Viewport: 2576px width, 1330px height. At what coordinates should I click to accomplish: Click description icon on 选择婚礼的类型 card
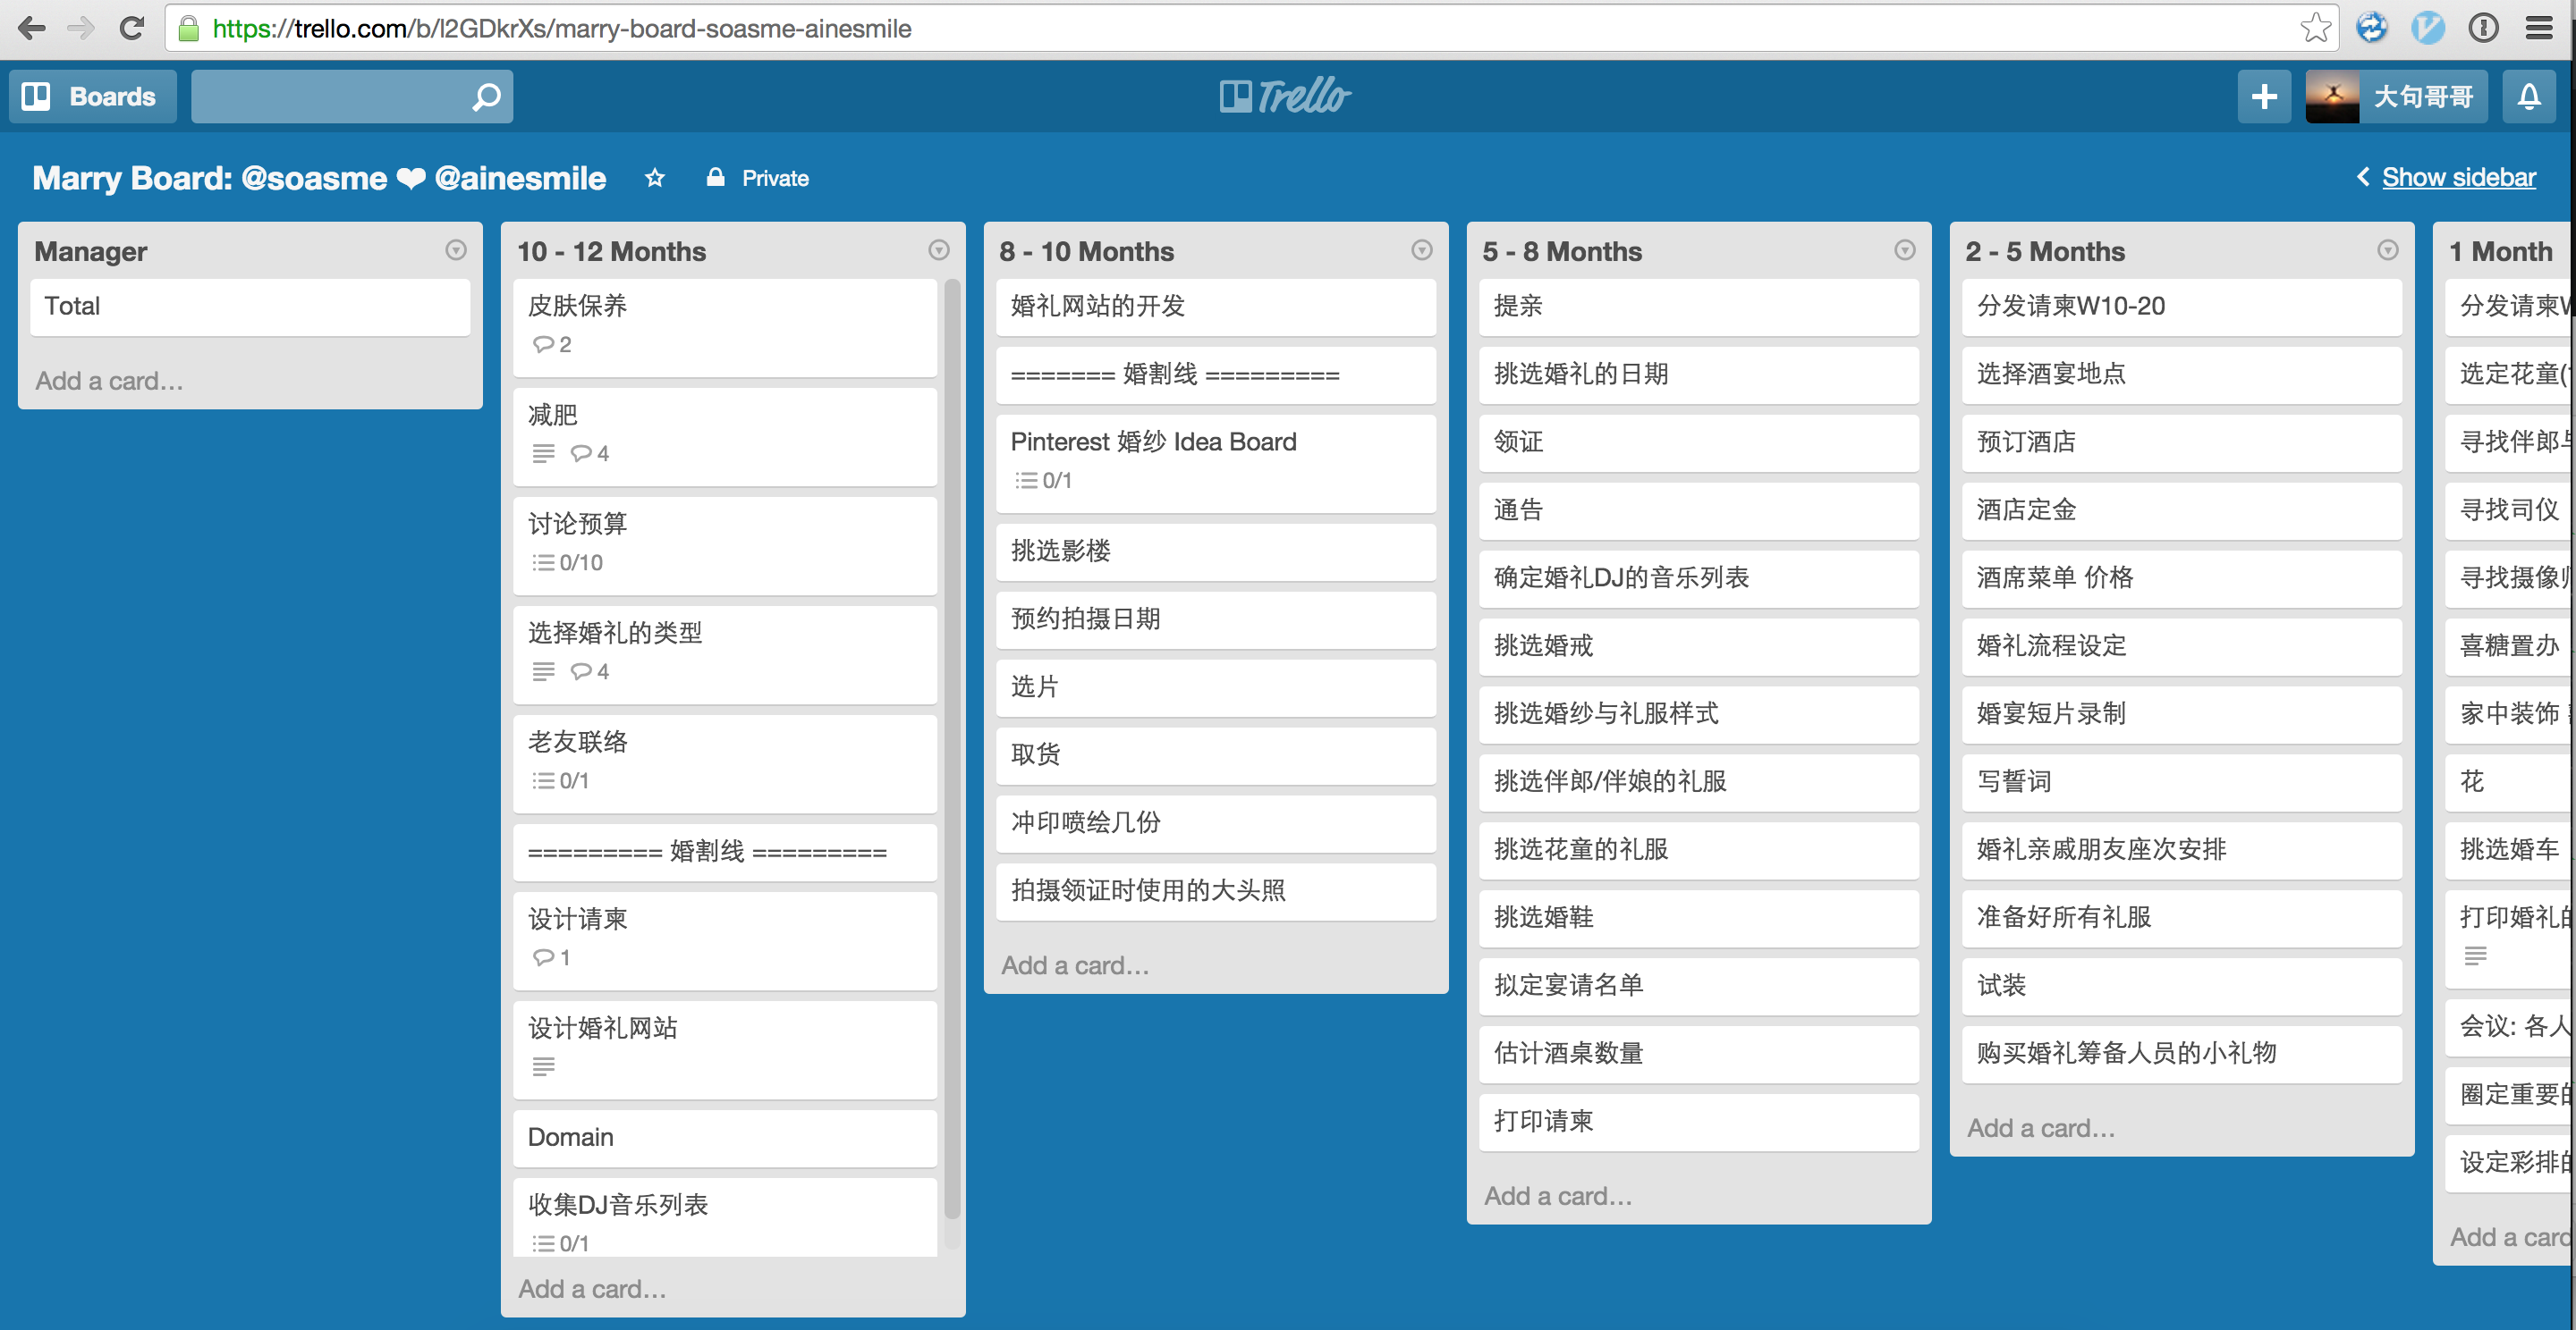coord(543,671)
